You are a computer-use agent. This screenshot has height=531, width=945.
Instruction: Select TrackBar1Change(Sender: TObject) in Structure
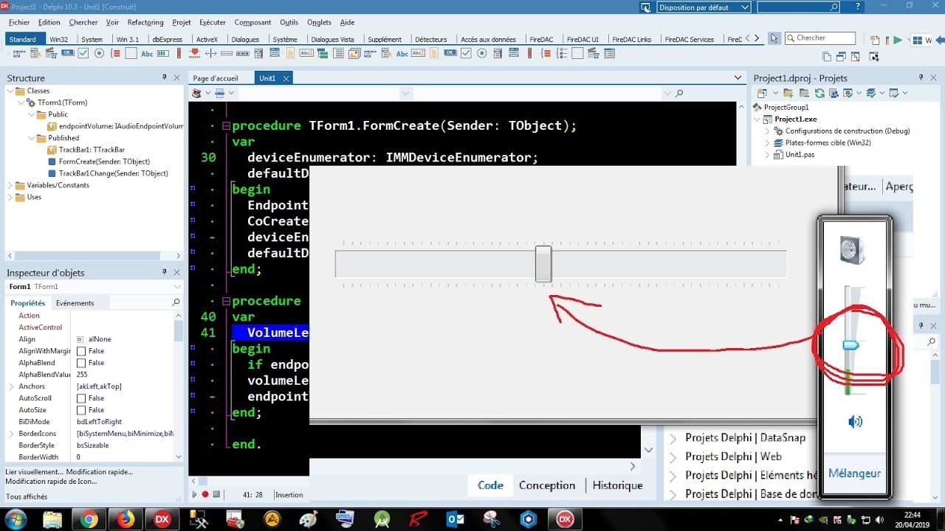click(113, 173)
